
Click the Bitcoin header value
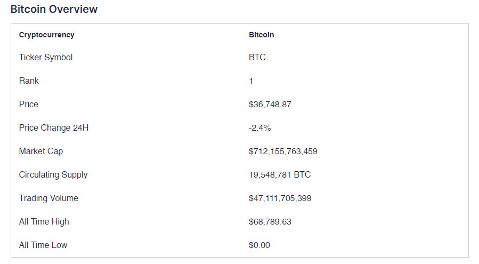tap(261, 35)
